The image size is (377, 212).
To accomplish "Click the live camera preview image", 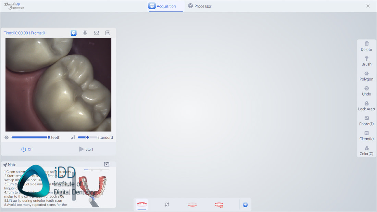I will (x=58, y=85).
